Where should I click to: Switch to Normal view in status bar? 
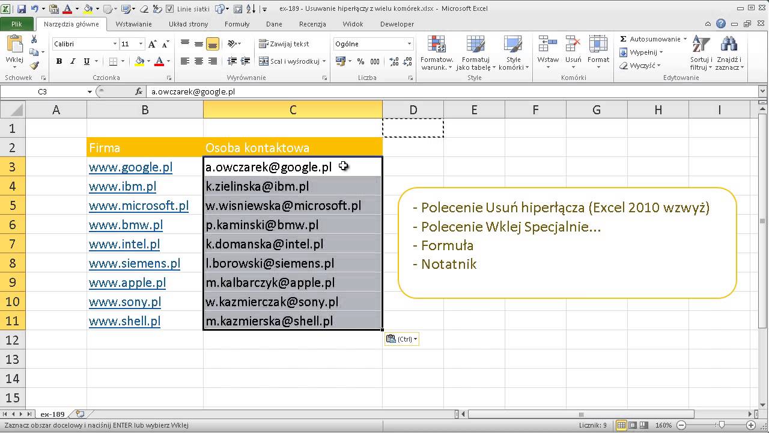click(621, 425)
